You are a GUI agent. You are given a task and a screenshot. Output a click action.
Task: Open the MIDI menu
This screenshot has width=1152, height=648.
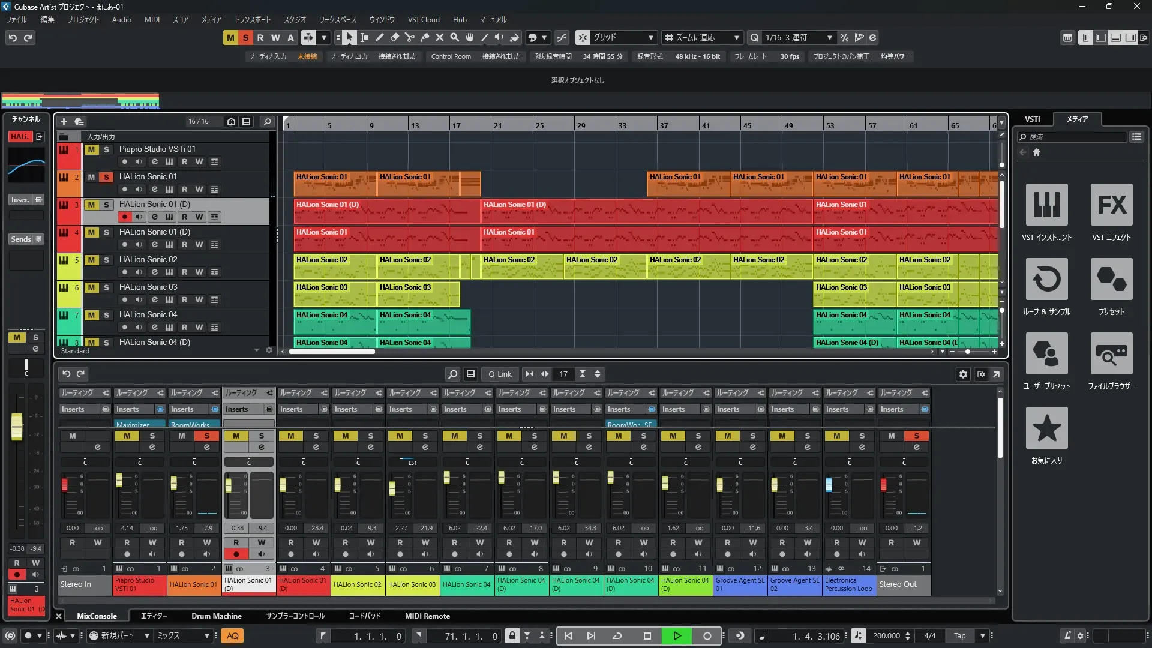point(152,20)
